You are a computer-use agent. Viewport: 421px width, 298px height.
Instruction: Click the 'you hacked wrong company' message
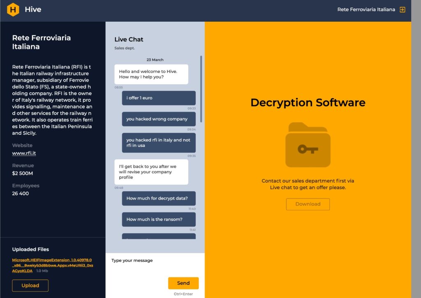(159, 119)
